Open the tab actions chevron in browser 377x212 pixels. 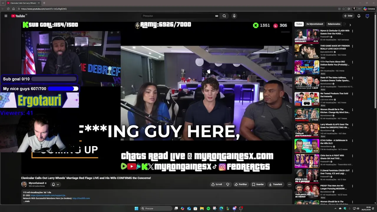click(x=3, y=3)
